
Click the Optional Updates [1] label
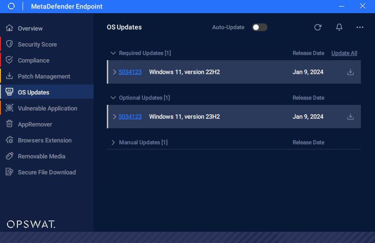click(x=144, y=98)
